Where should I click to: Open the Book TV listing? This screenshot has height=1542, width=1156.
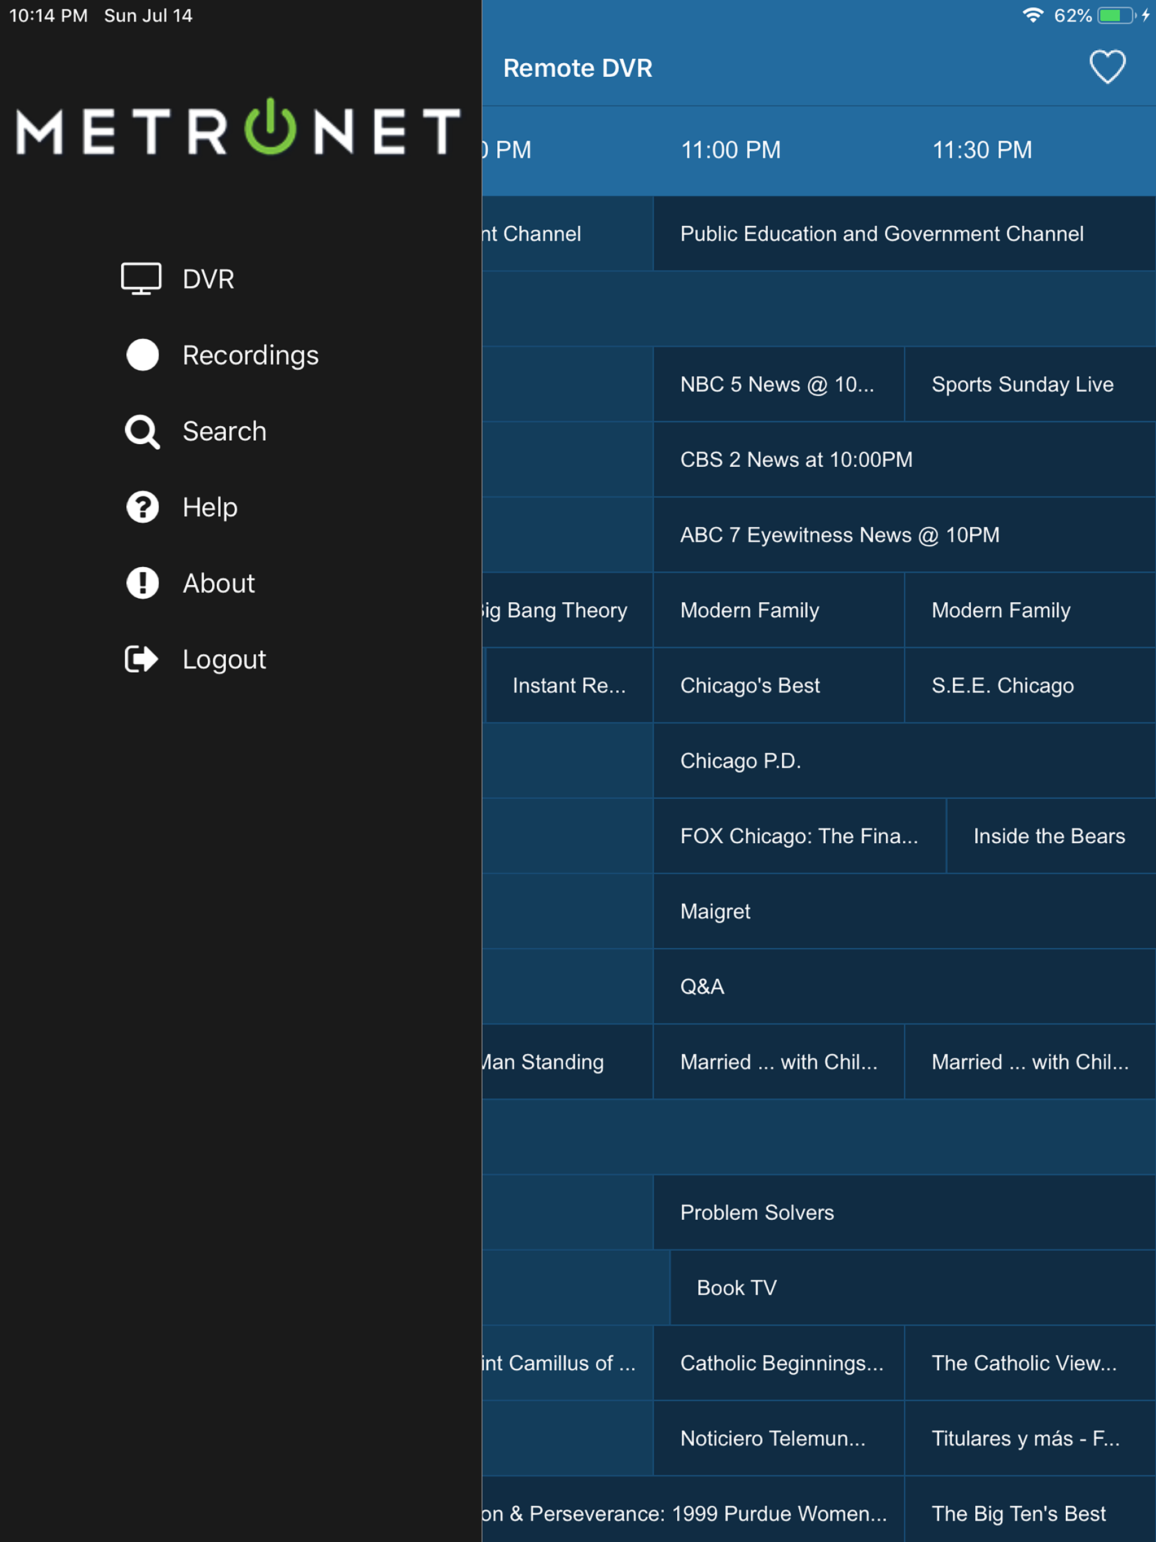pyautogui.click(x=736, y=1287)
